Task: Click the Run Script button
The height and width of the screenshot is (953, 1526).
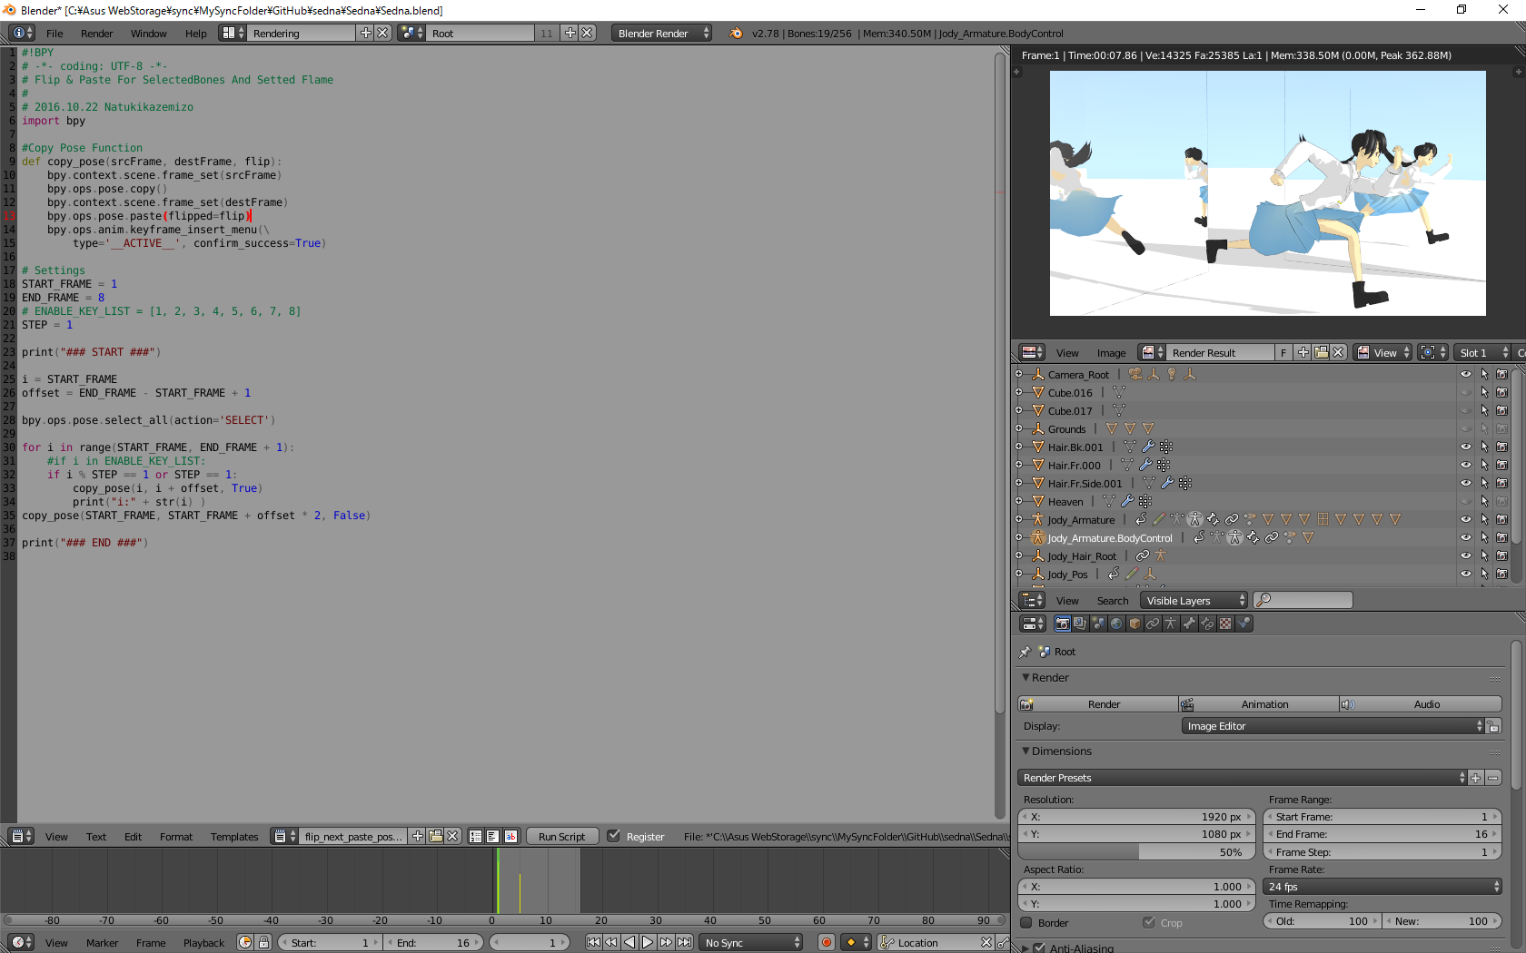Action: click(x=562, y=836)
